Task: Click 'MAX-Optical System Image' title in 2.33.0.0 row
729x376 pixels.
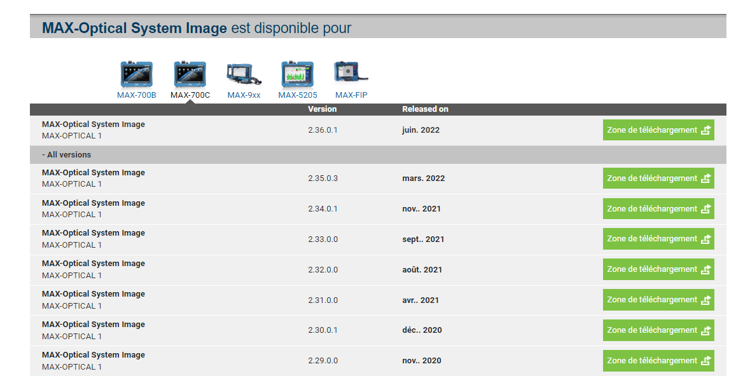Action: tap(94, 233)
